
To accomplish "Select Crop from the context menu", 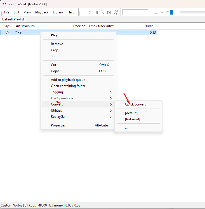I will coord(78,50).
